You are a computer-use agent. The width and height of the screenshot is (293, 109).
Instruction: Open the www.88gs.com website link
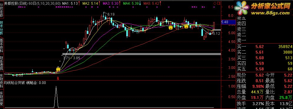272,13
